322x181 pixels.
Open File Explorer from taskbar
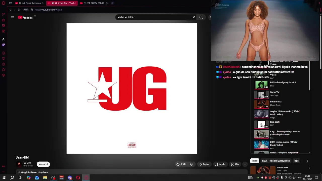45,178
